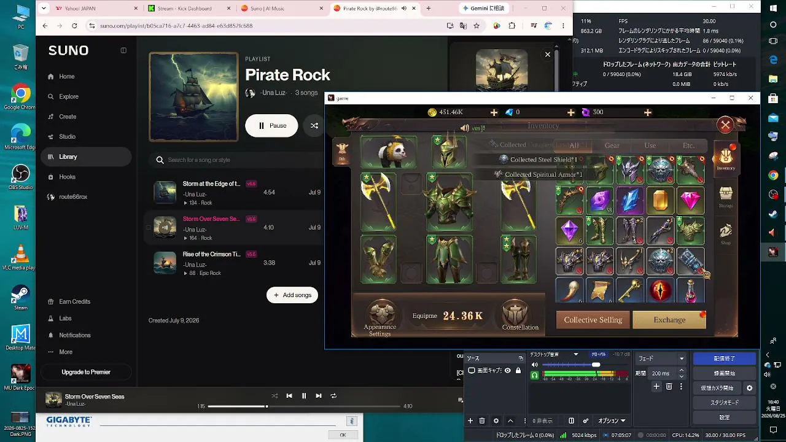Click the Exchange button
The height and width of the screenshot is (442, 786).
[669, 320]
